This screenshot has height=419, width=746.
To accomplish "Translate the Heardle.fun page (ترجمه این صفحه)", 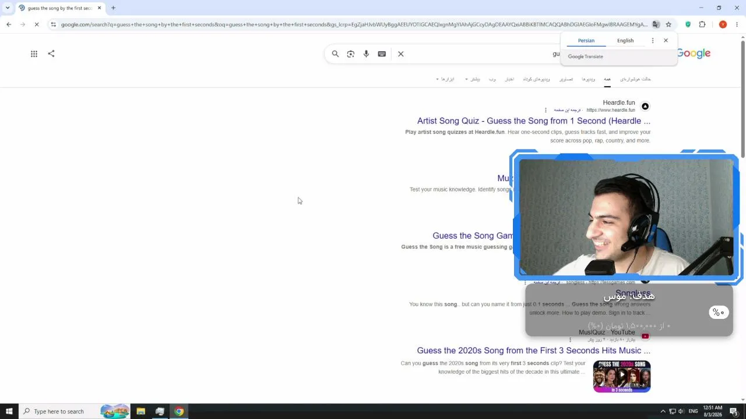I will (567, 110).
